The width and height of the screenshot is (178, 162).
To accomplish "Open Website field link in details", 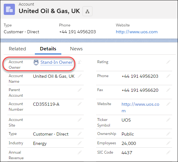I will coord(140,108).
